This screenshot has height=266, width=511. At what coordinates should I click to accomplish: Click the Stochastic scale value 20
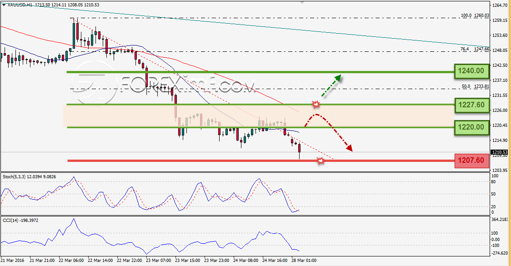click(493, 207)
